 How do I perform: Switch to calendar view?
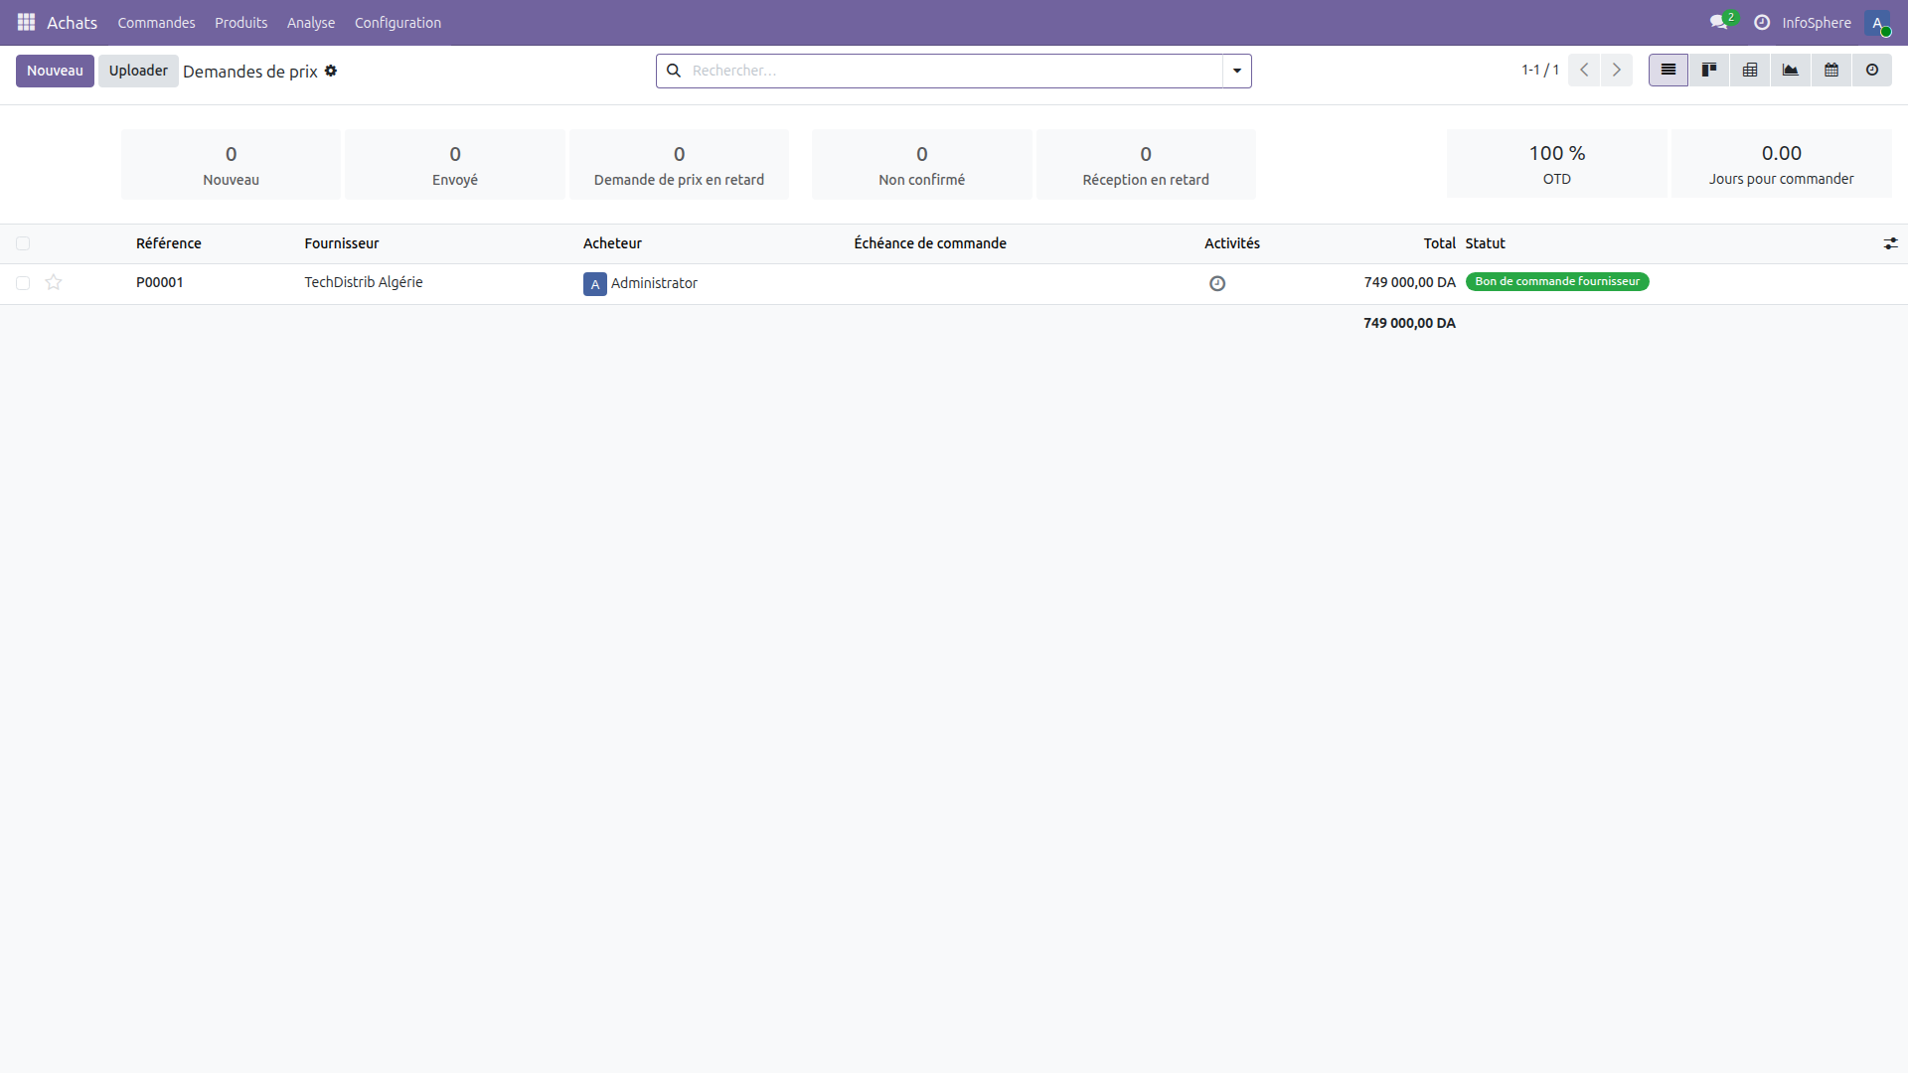[1831, 71]
